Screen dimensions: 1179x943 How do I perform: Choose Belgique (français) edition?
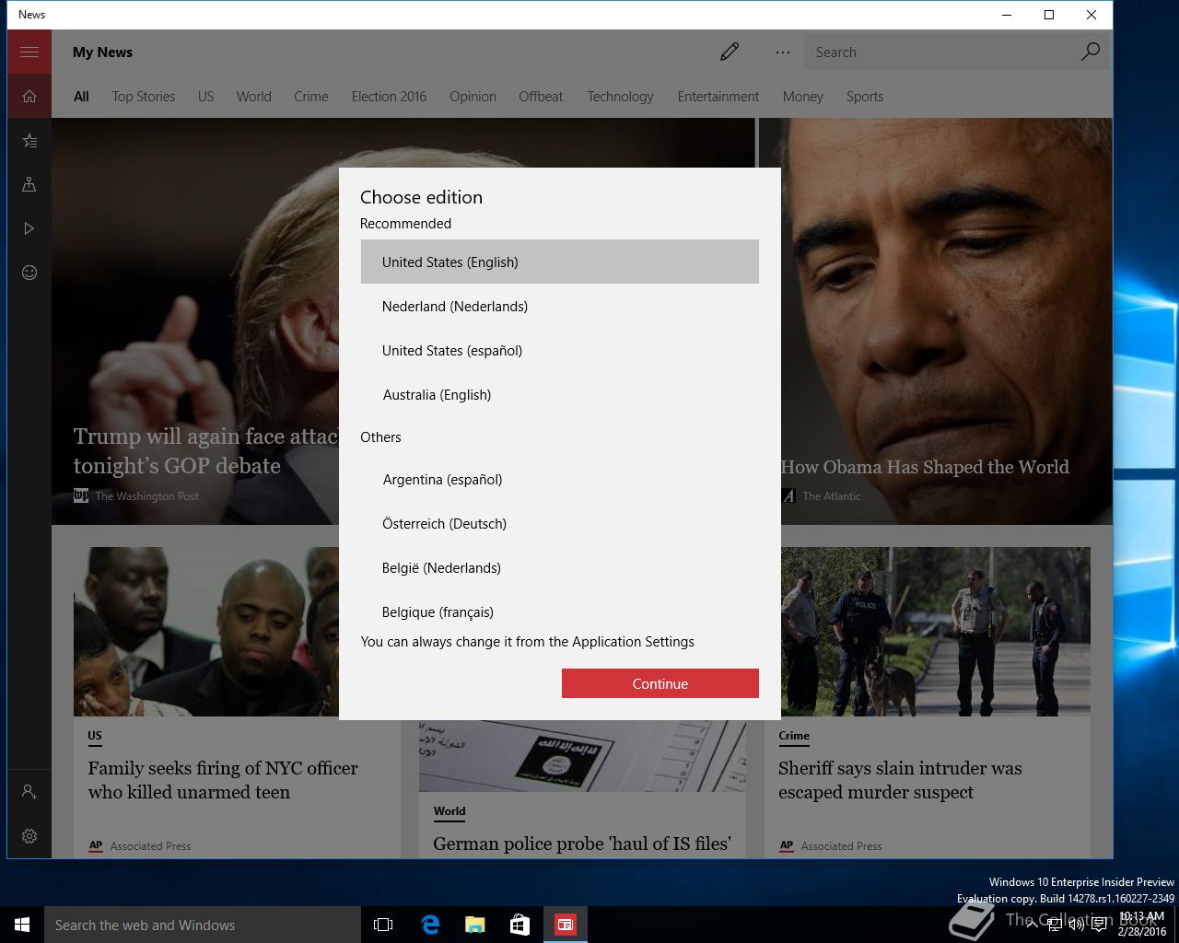(x=560, y=611)
